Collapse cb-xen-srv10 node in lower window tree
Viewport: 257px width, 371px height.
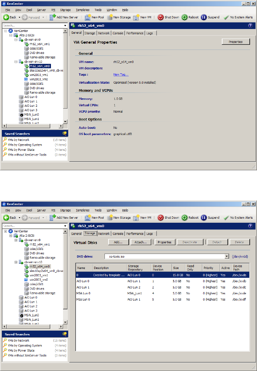point(16,262)
